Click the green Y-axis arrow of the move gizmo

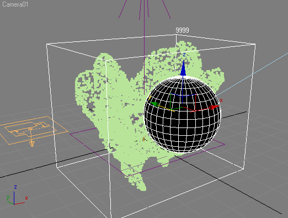click(x=154, y=104)
